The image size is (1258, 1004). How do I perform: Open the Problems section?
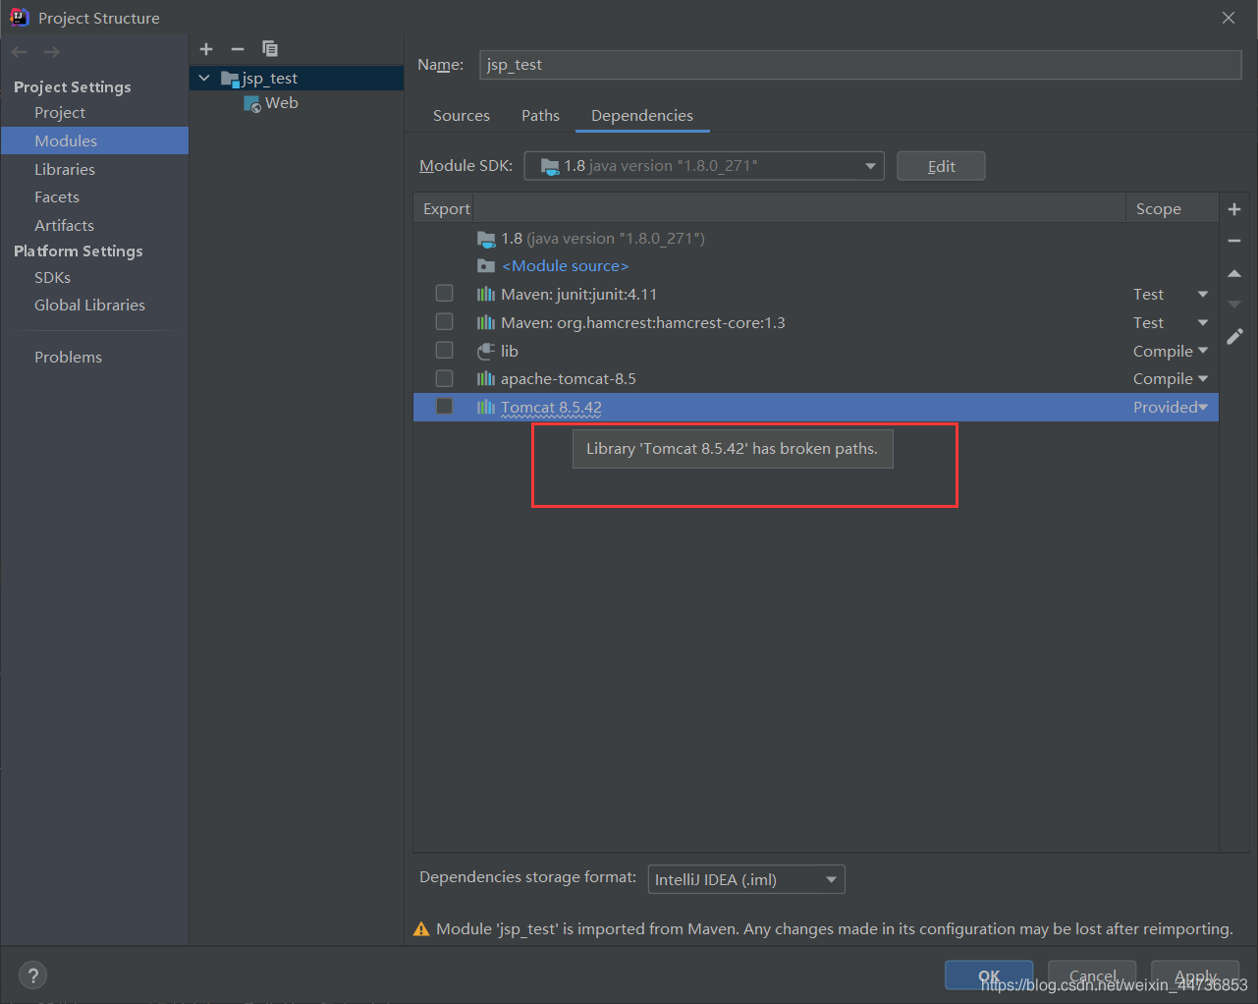click(x=68, y=358)
